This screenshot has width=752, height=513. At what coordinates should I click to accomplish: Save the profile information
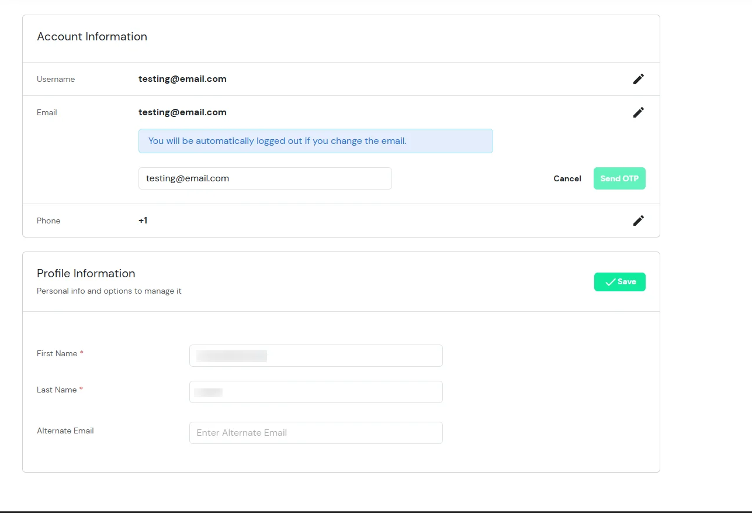[620, 281]
